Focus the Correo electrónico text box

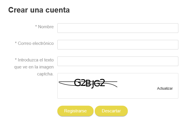[118, 45]
